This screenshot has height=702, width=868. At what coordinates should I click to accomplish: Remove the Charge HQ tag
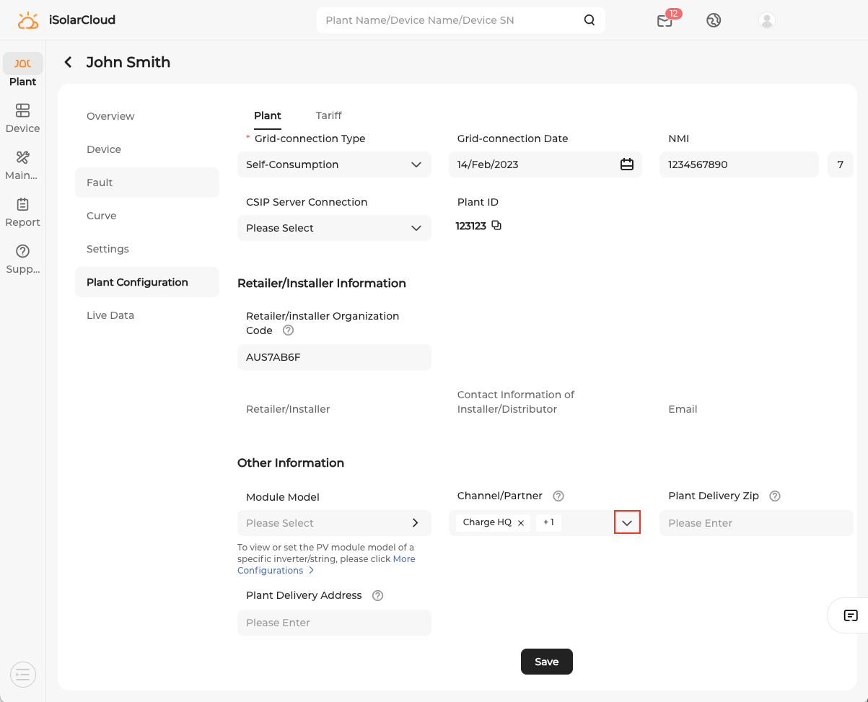[521, 523]
